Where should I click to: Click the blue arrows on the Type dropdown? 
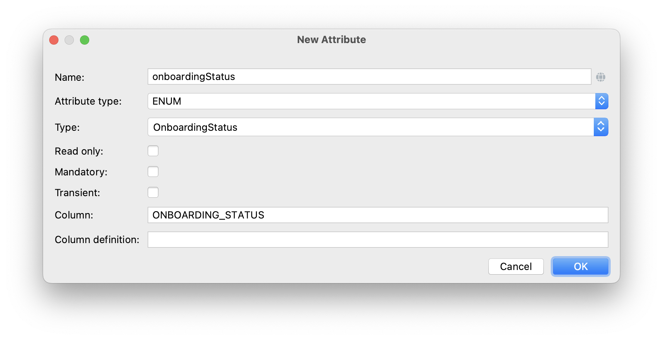601,127
